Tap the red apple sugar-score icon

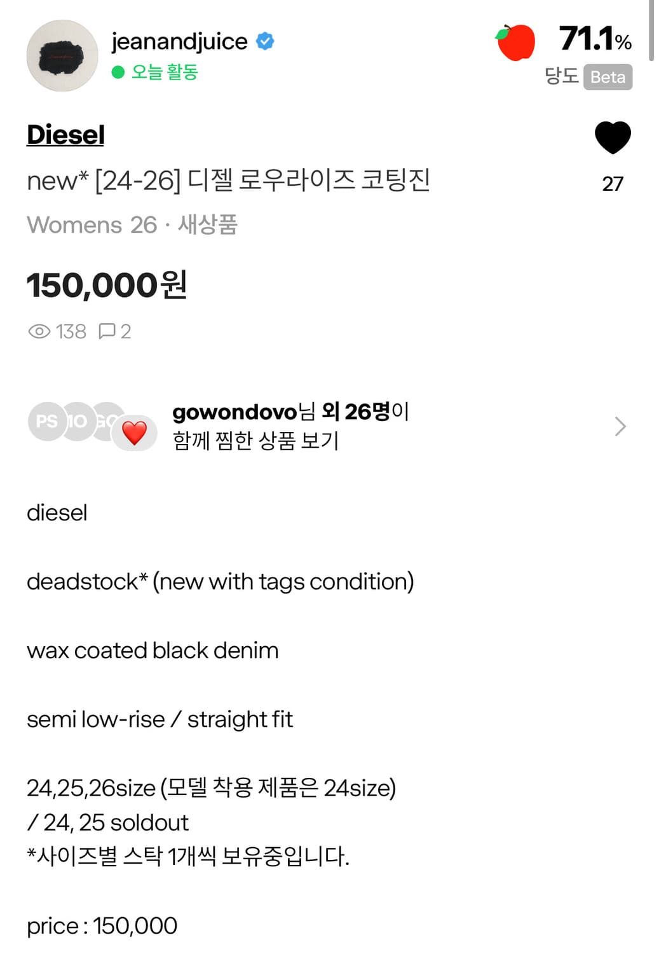pyautogui.click(x=515, y=43)
